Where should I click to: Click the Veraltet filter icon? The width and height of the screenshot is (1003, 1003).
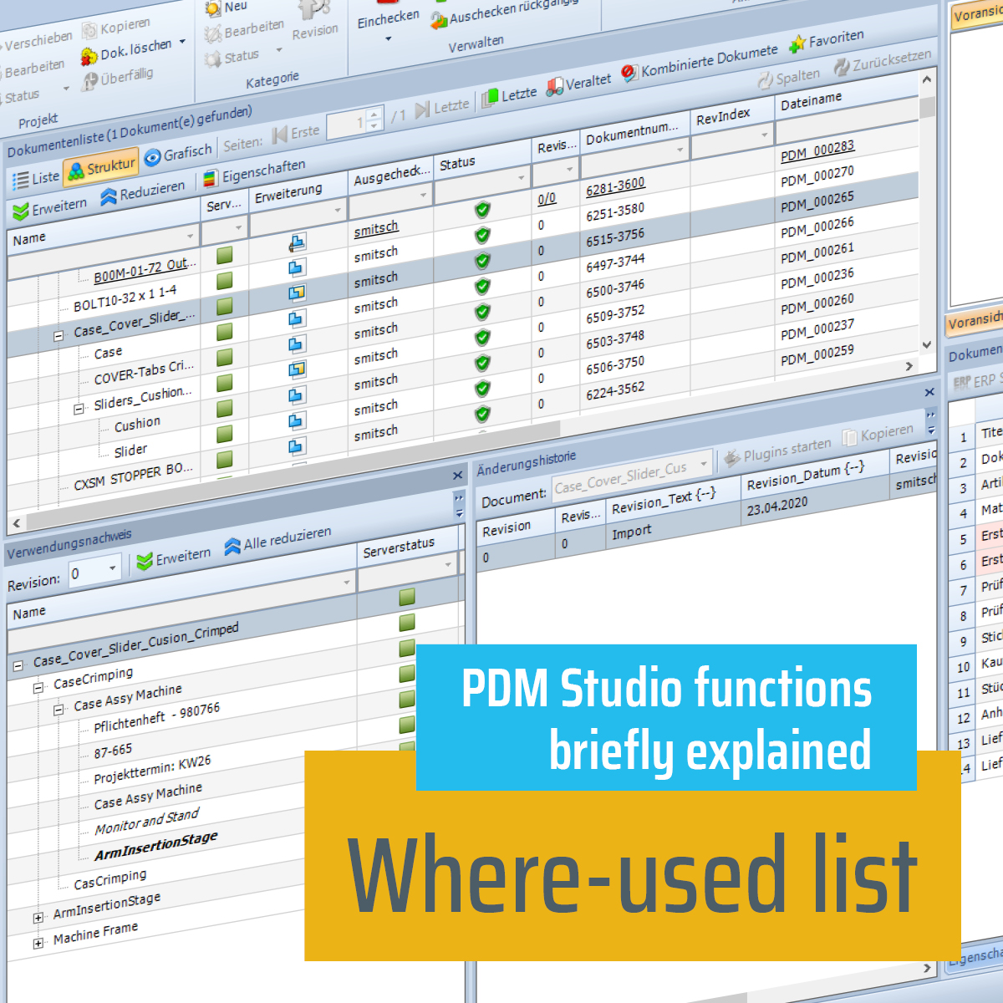point(554,86)
